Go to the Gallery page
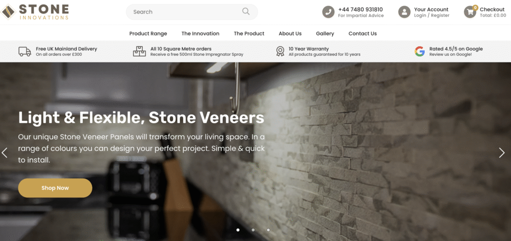 pyautogui.click(x=325, y=33)
